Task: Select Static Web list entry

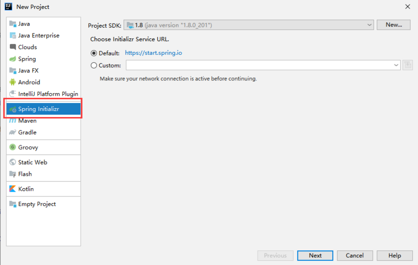Action: 43,162
